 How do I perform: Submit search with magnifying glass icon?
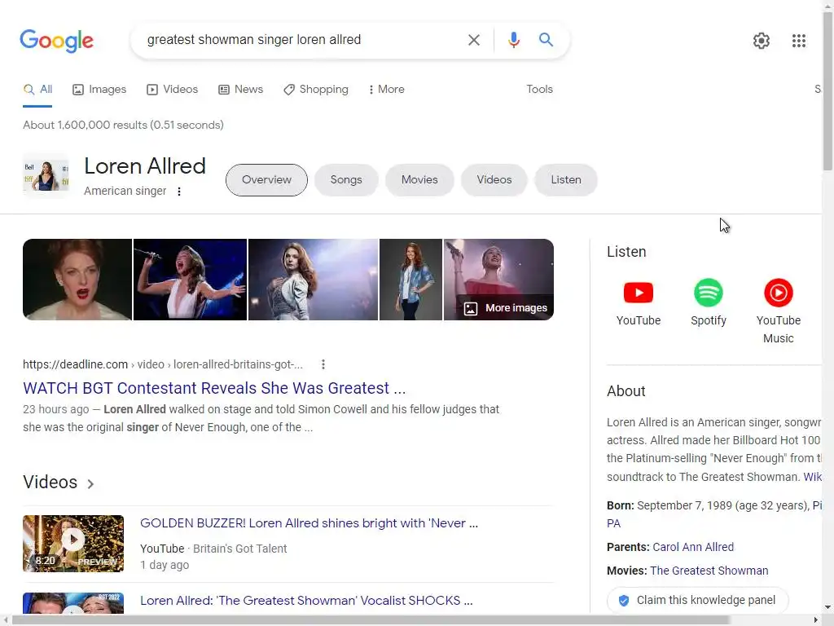coord(546,39)
